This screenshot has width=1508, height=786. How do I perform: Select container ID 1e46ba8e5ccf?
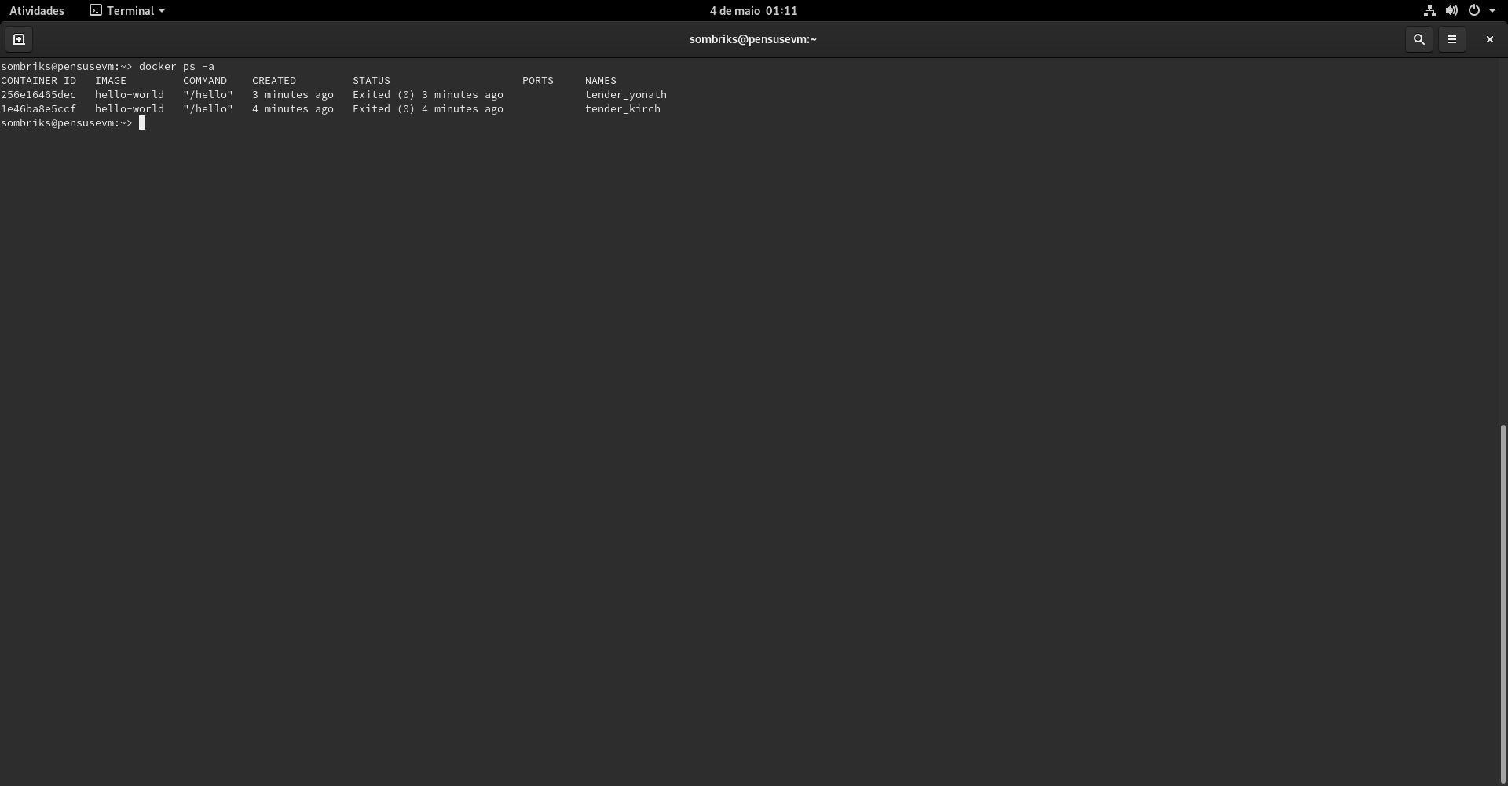pyautogui.click(x=38, y=108)
